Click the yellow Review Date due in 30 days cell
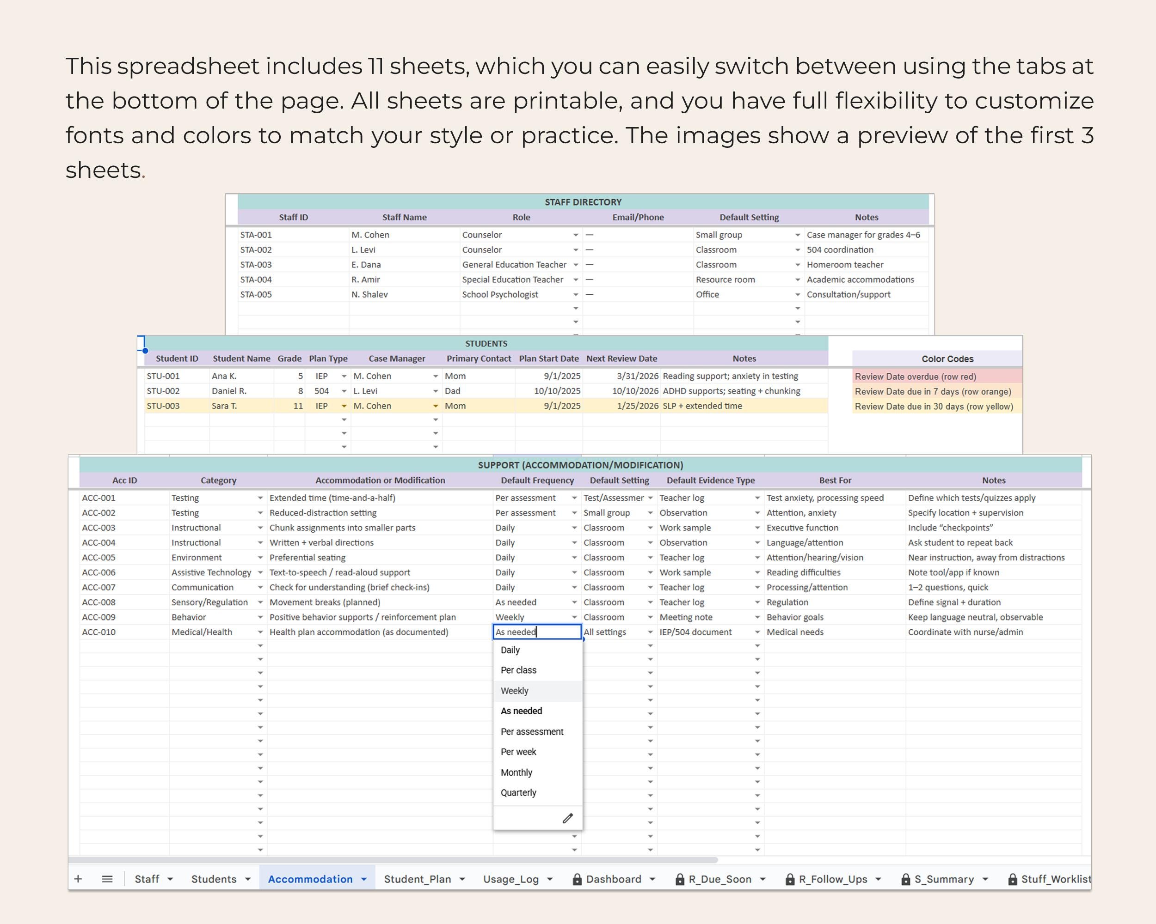This screenshot has width=1156, height=924. 937,407
